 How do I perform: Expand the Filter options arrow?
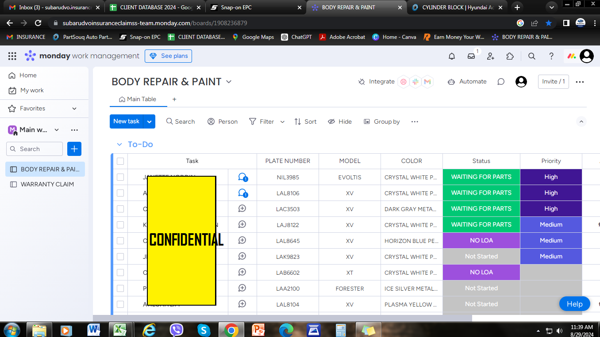pos(282,121)
